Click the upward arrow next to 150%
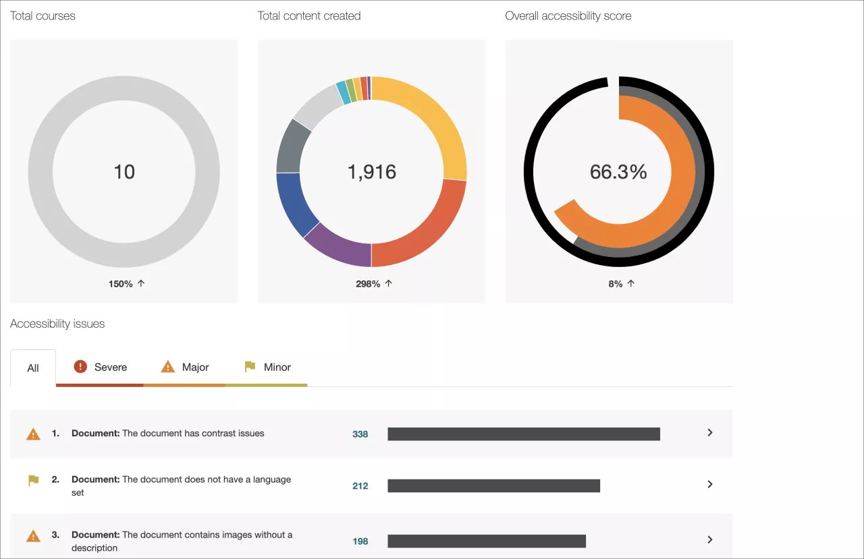864x559 pixels. pyautogui.click(x=140, y=283)
